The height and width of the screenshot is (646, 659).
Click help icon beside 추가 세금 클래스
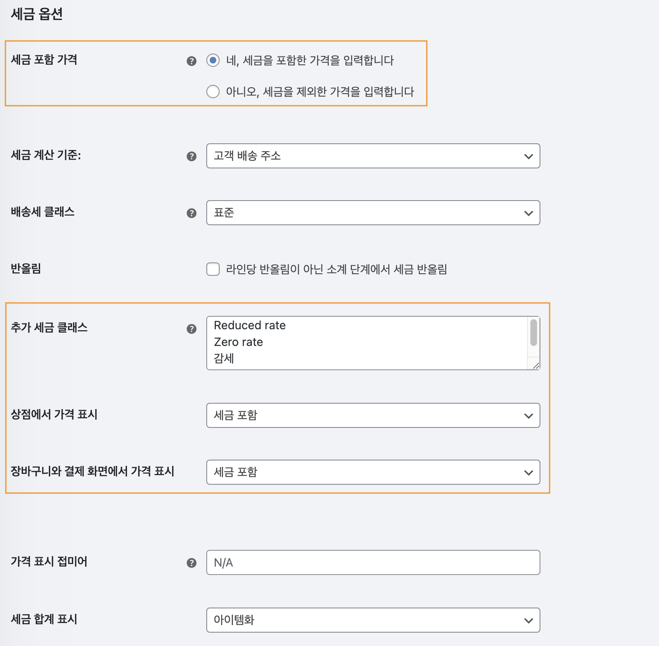[191, 329]
